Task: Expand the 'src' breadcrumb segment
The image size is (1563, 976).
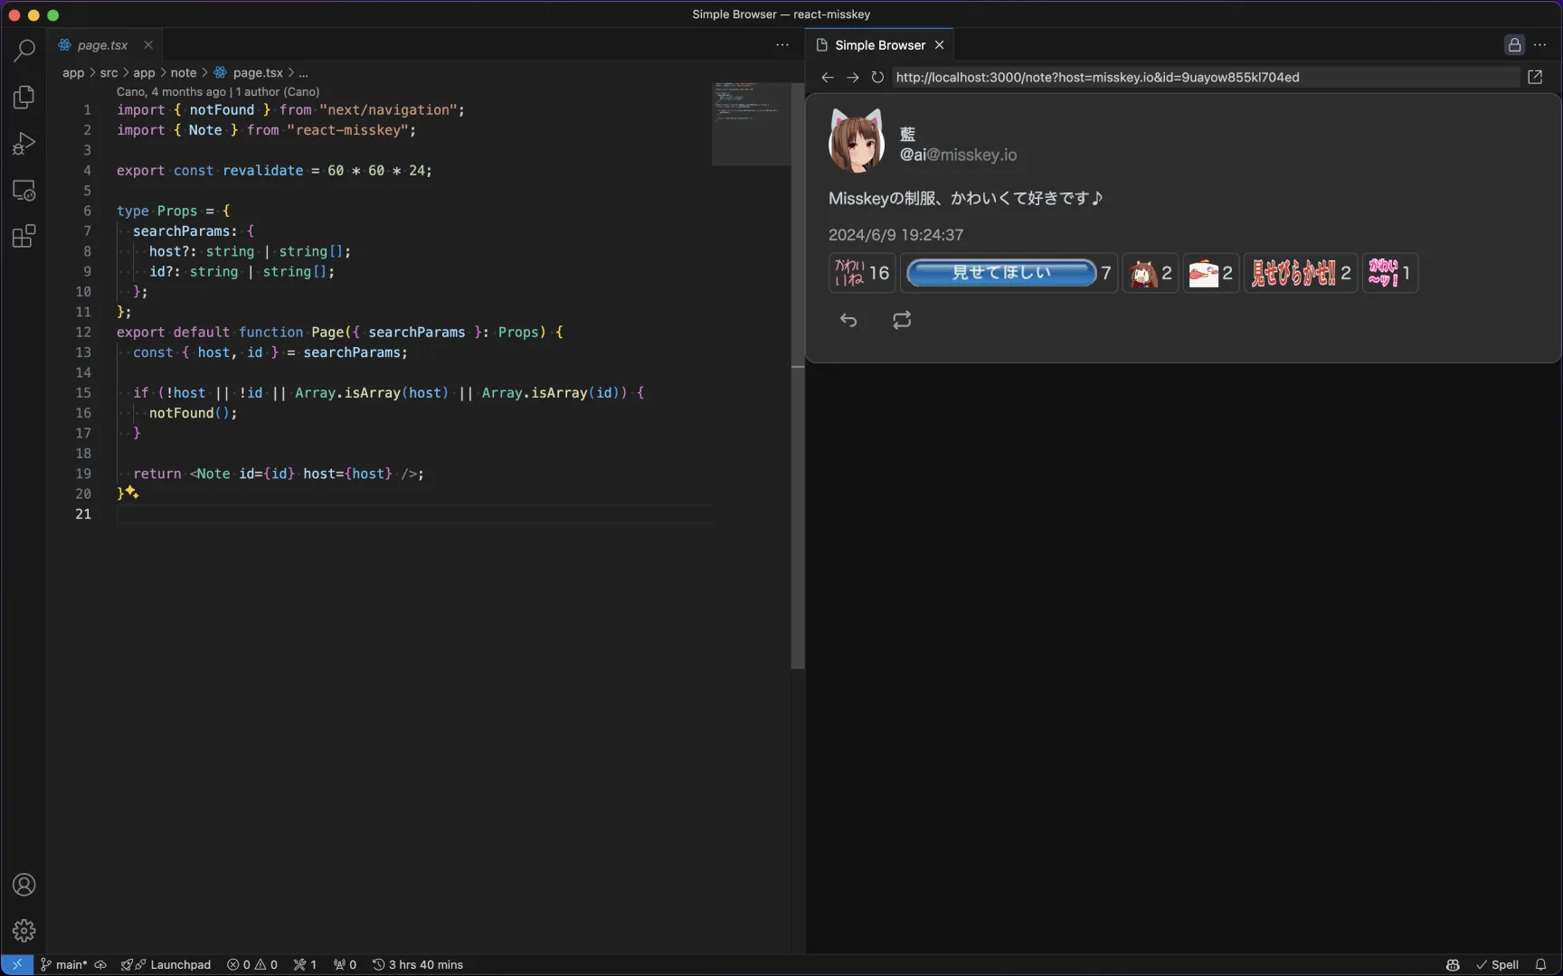Action: click(109, 73)
